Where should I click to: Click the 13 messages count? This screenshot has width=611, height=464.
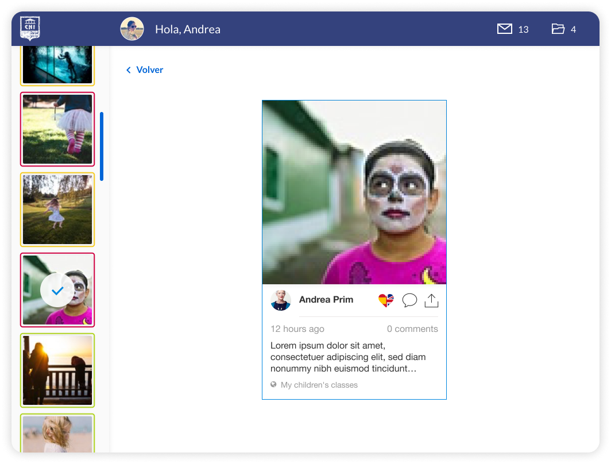(x=523, y=30)
